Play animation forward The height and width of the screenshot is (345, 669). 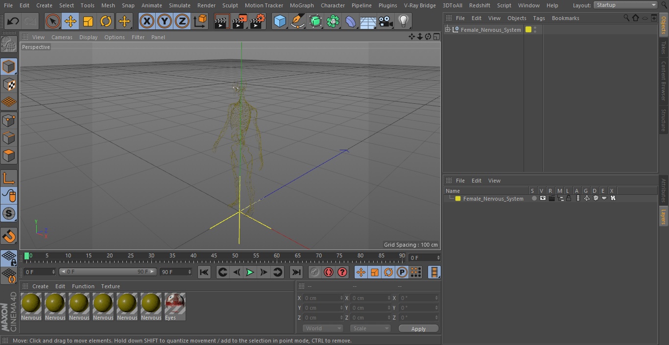(250, 272)
